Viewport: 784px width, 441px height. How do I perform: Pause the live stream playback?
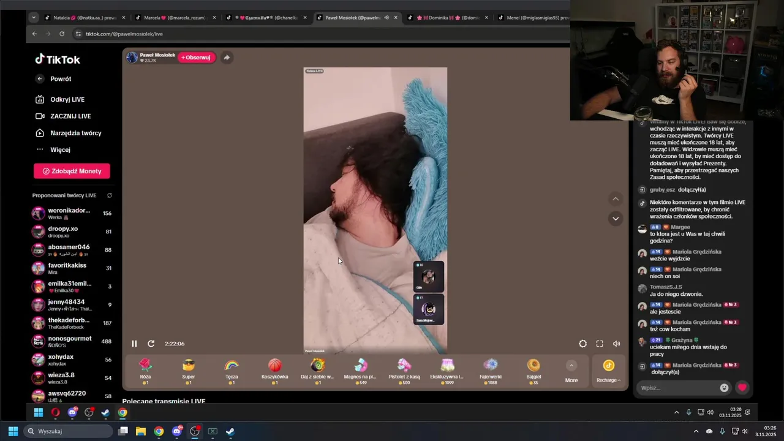tap(134, 344)
